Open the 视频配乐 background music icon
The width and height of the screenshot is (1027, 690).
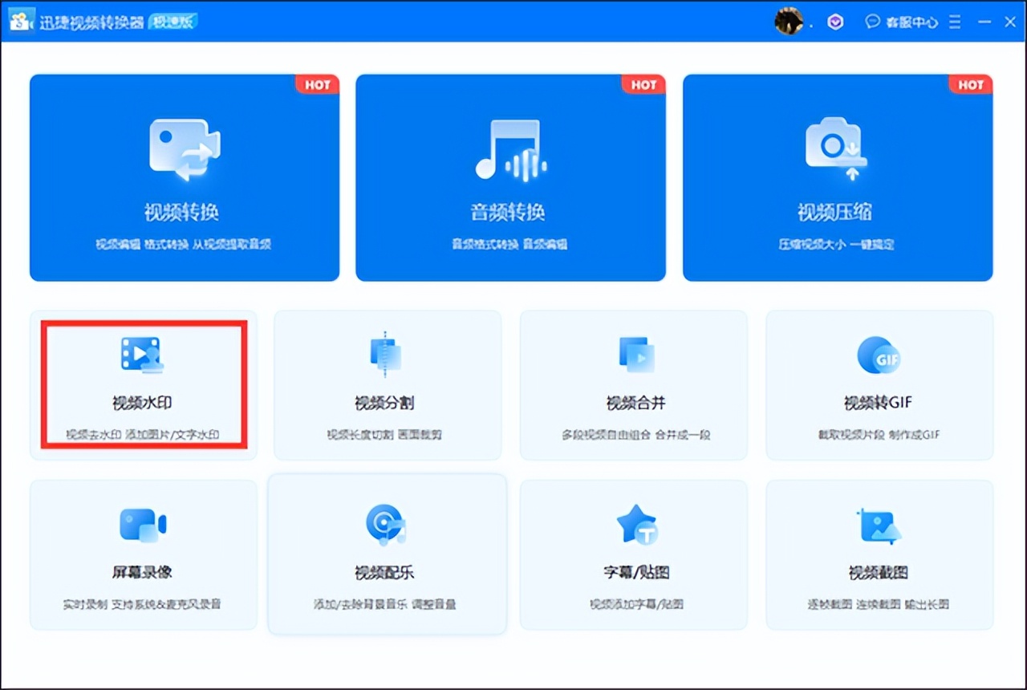click(385, 526)
